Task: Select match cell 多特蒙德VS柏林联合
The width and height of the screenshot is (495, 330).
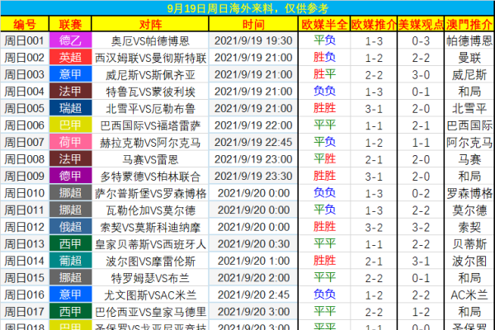Action: point(150,177)
